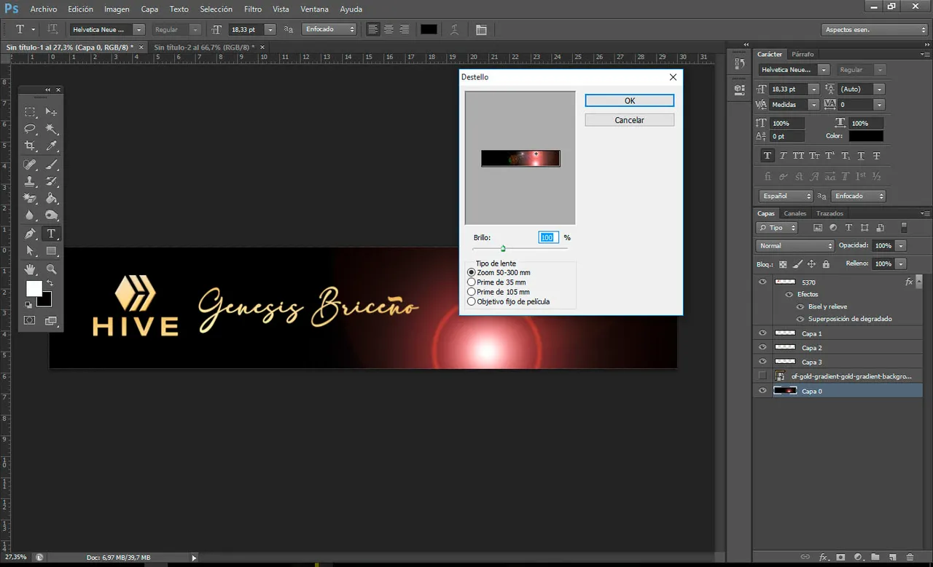Select the History Brush tool
Viewport: 933px width, 567px height.
(x=51, y=181)
